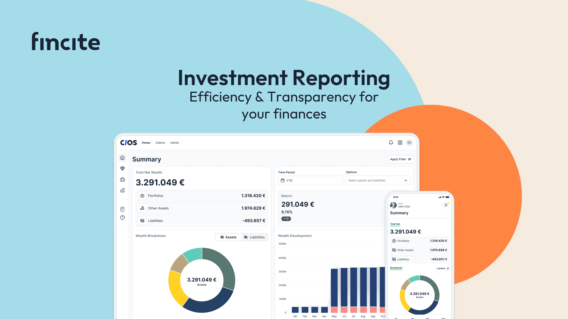The image size is (568, 319).
Task: Toggle the Liabilities switch on phone breakdown
Action: [443, 268]
